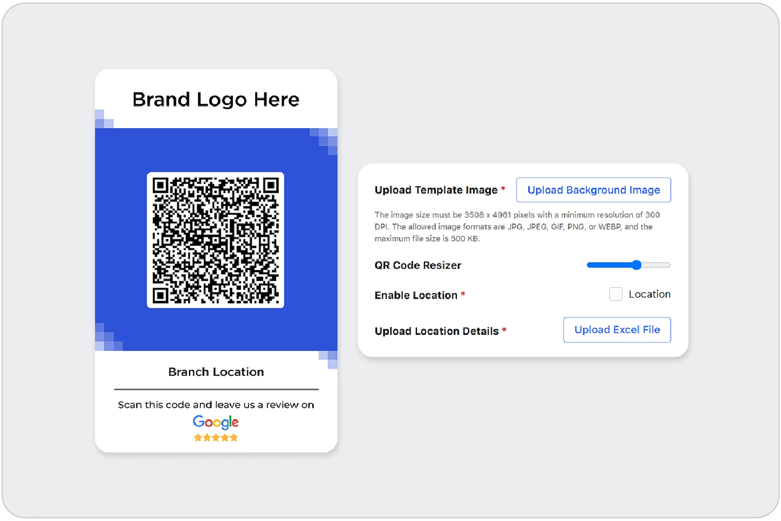Click the top-left finder square of QR code
This screenshot has height=521, width=781.
(x=160, y=185)
